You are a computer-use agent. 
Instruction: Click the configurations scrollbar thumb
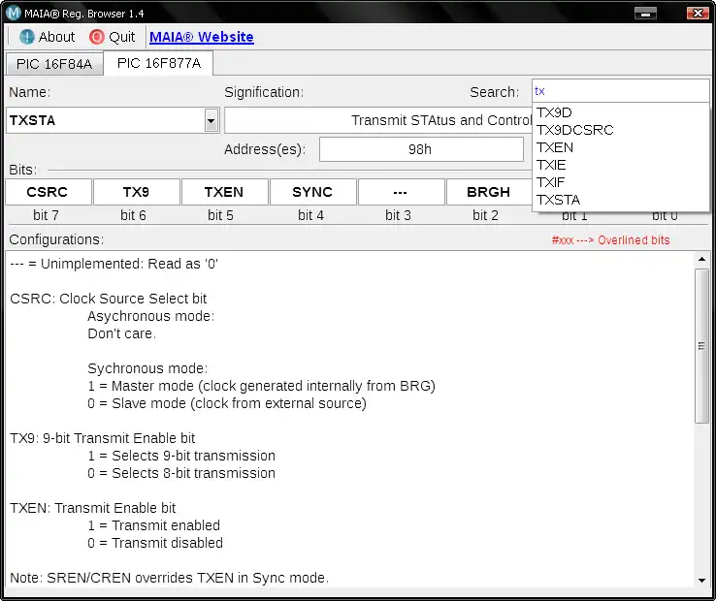tap(701, 346)
